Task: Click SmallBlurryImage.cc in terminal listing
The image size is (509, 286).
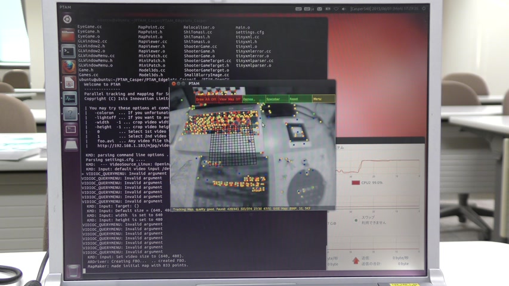Action: pos(206,75)
